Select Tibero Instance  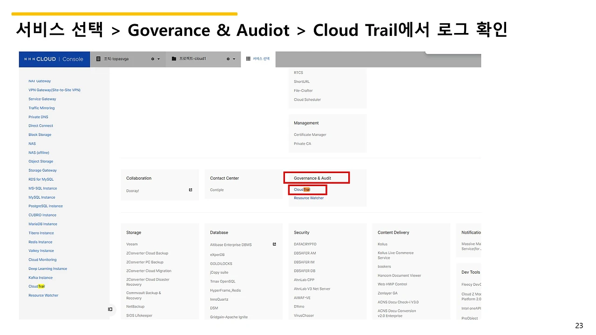pos(41,233)
